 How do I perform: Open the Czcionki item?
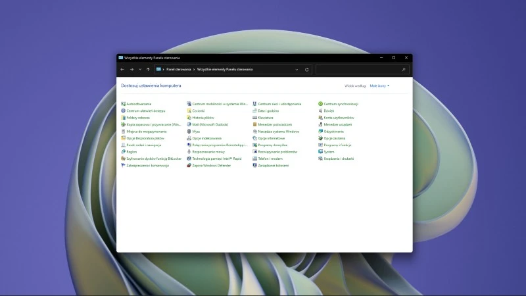(196, 111)
